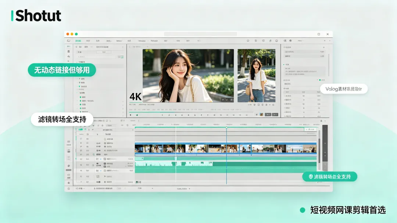
Task: Select the green highlighted tab in the menu bar
Action: tap(78, 41)
